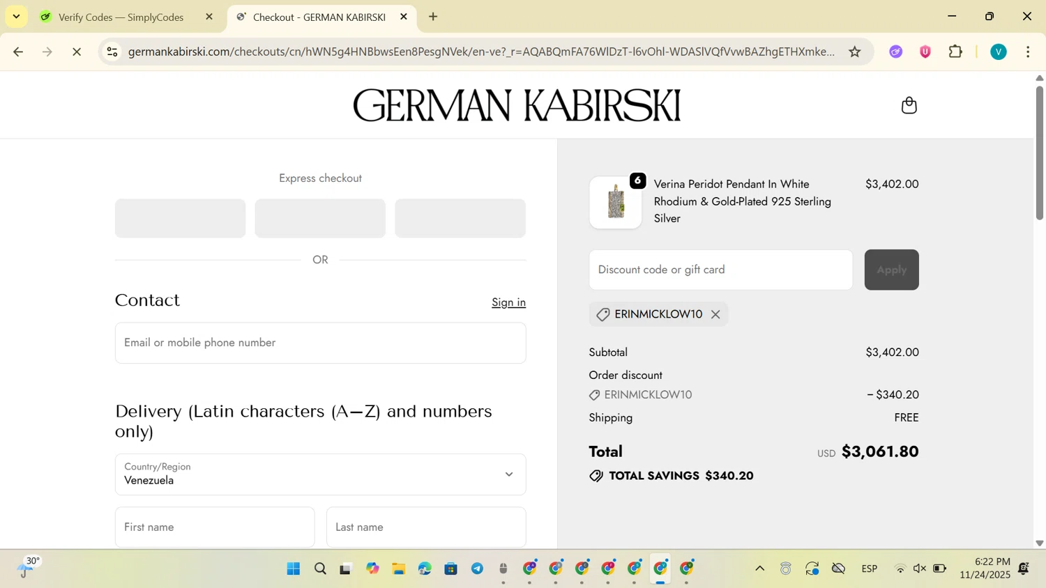Open Task View on the taskbar
The image size is (1046, 588).
pyautogui.click(x=346, y=569)
